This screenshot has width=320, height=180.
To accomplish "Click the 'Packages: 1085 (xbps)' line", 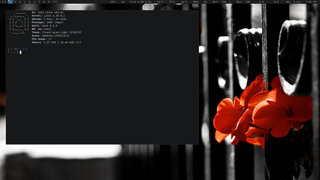I will coord(48,22).
